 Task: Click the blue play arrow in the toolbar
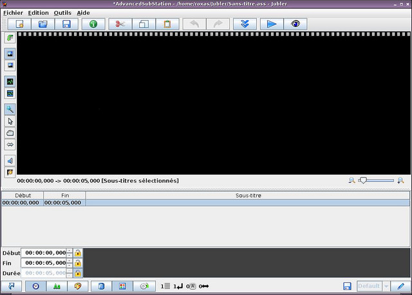pyautogui.click(x=271, y=24)
